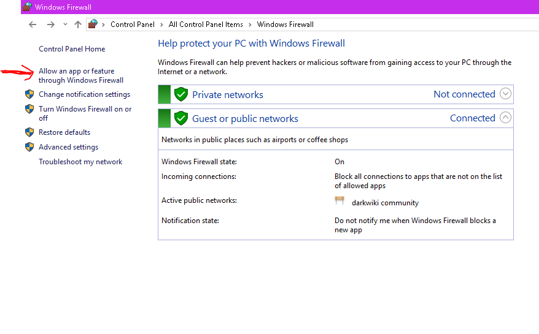Expand the chevron before Control Panel breadcrumb
The height and width of the screenshot is (334, 539).
(x=103, y=25)
